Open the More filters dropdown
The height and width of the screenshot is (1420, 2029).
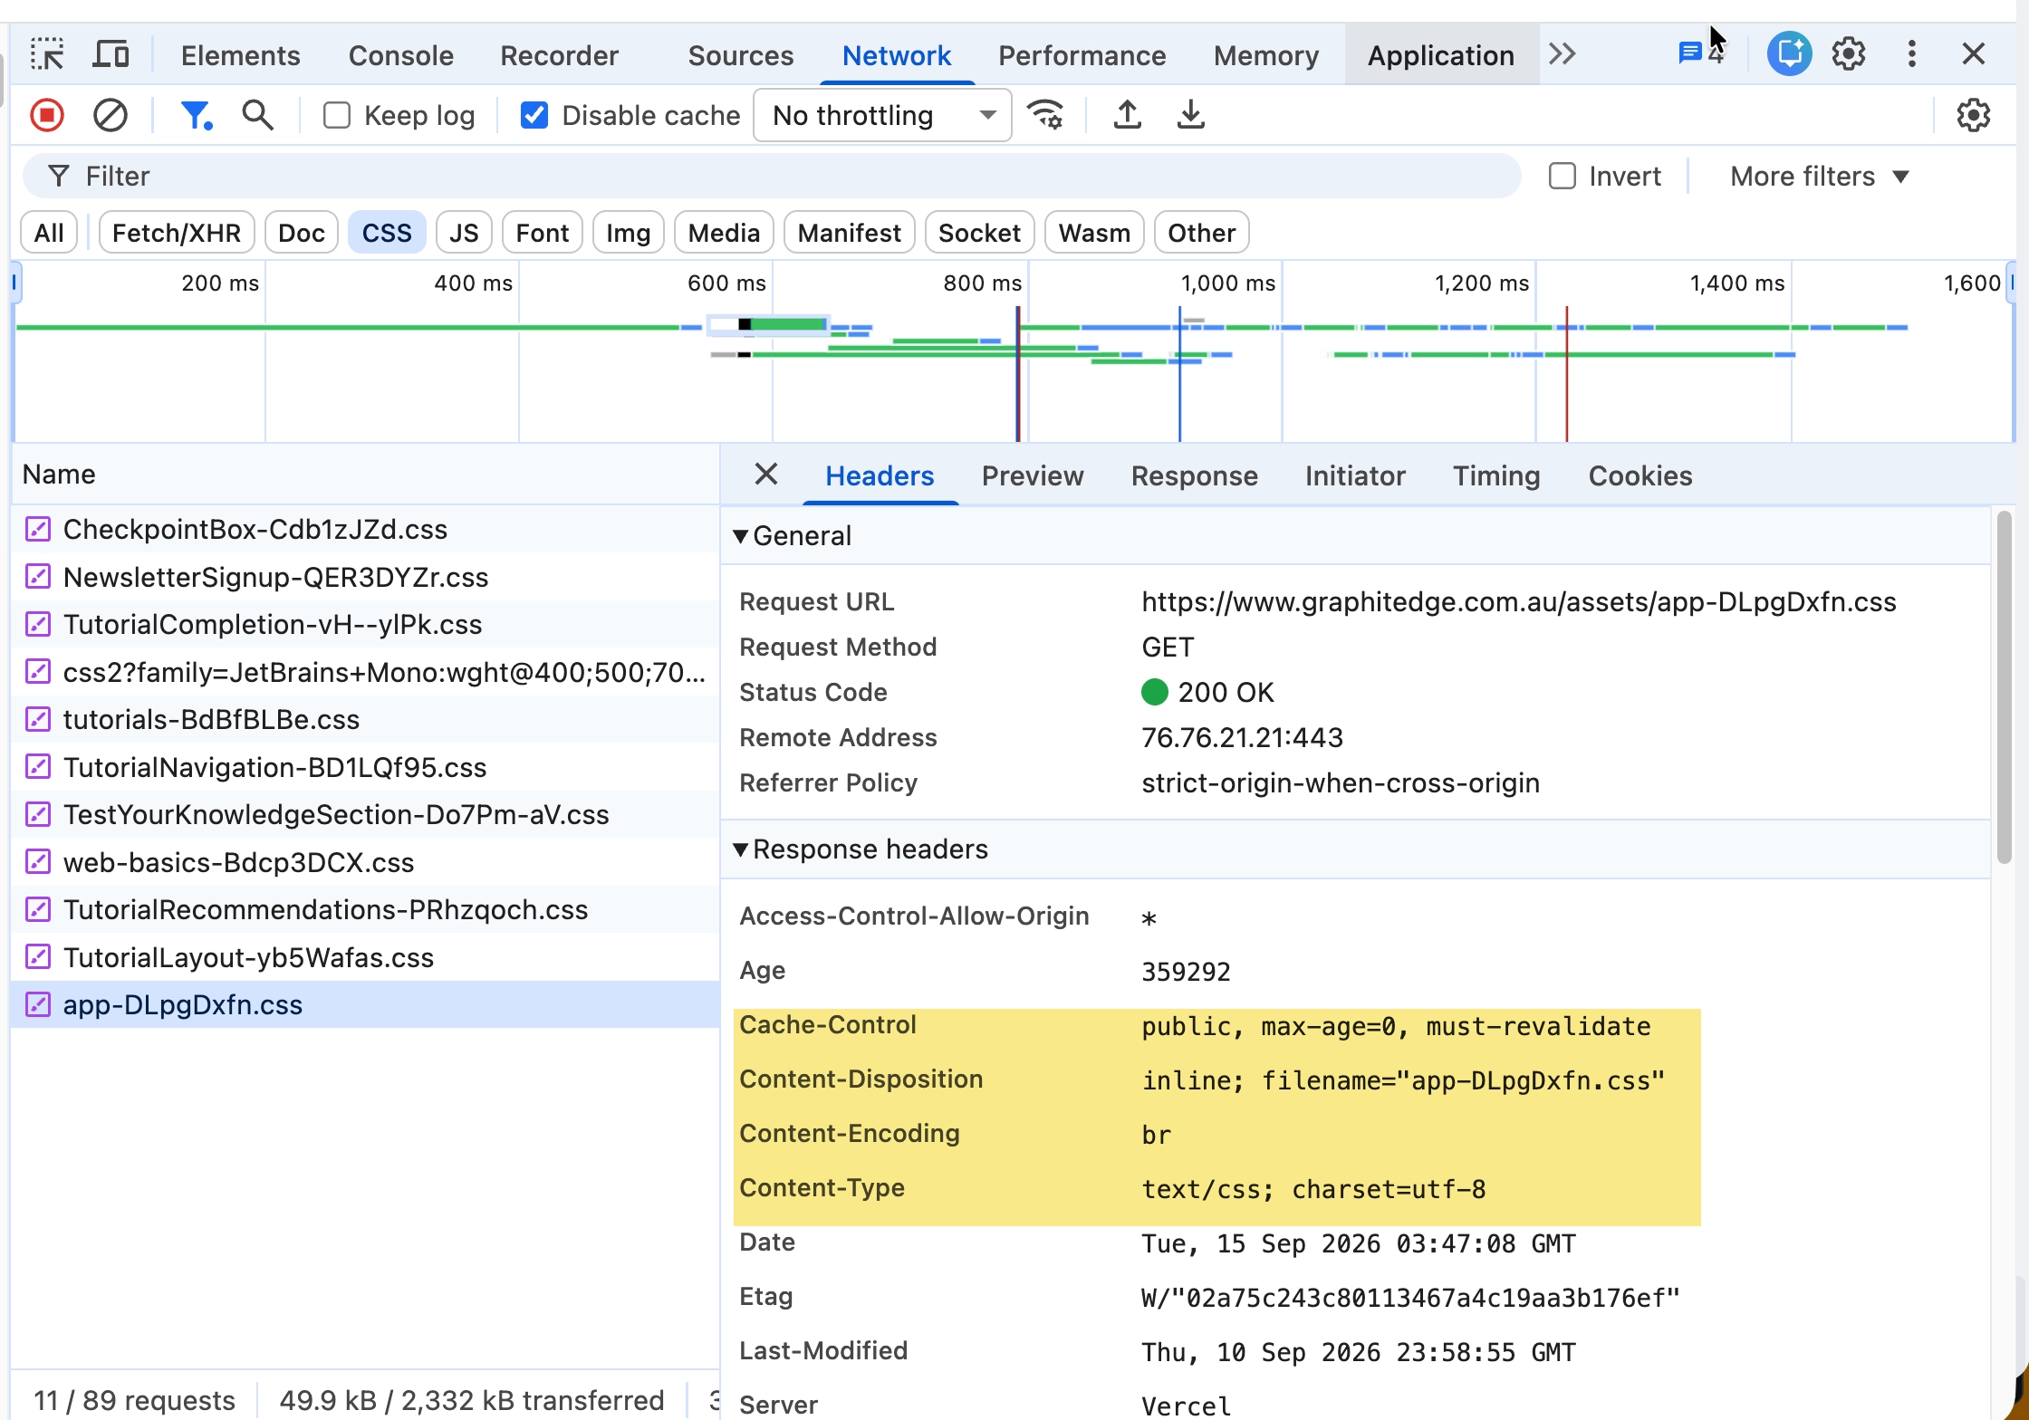(x=1819, y=176)
